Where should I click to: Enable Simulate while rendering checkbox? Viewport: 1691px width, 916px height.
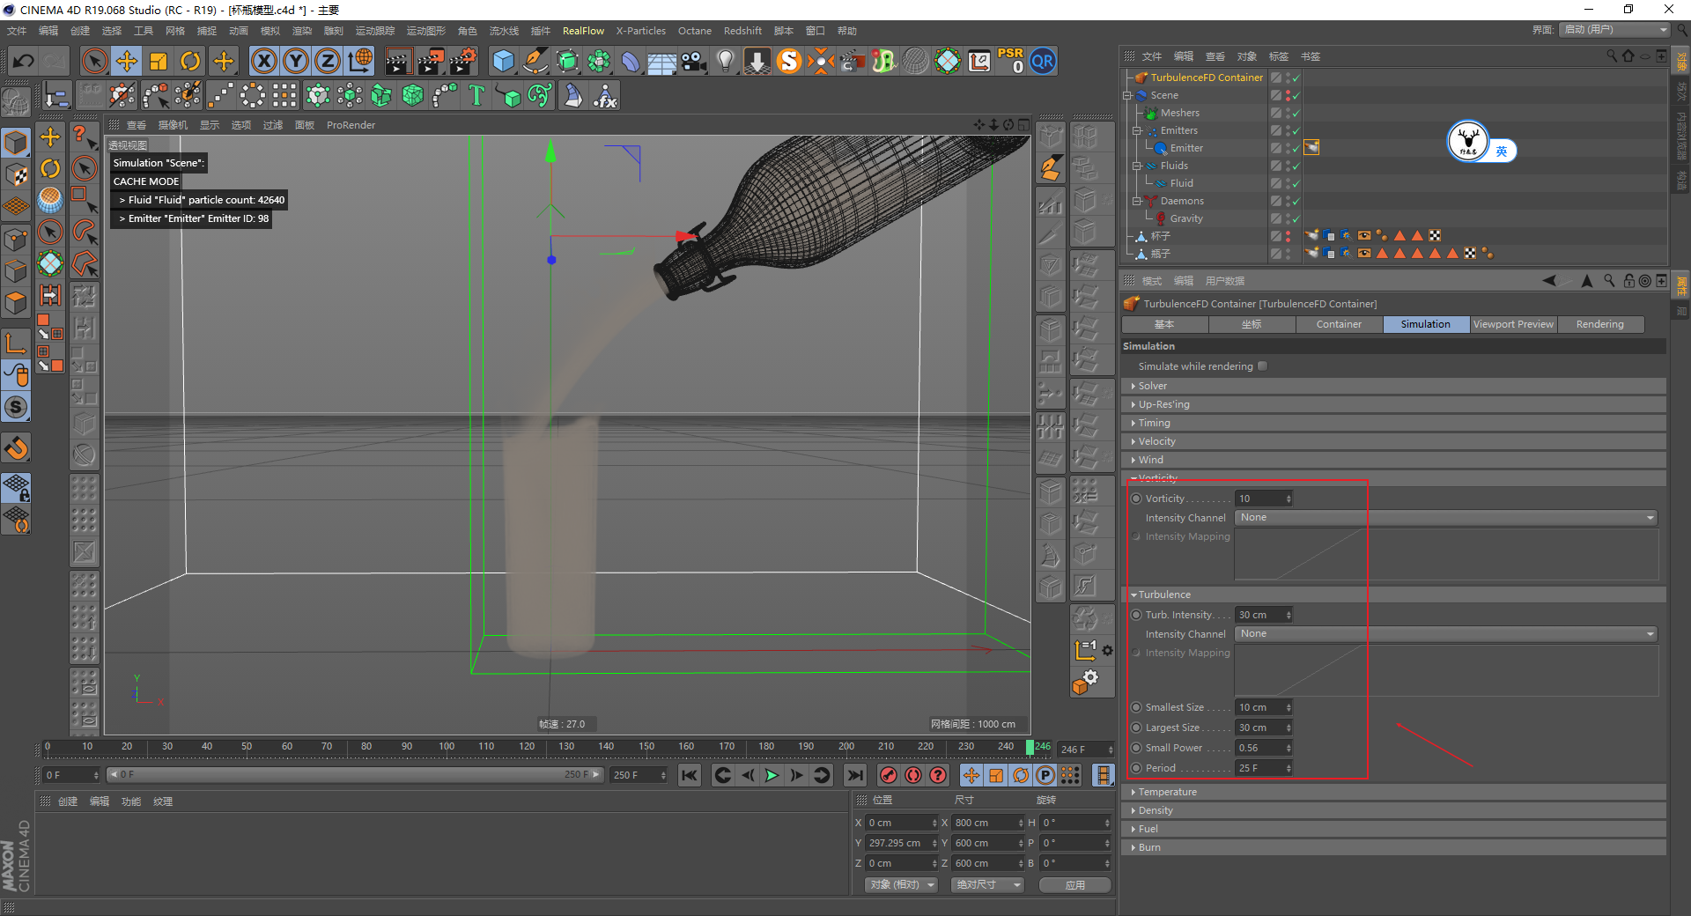[1262, 366]
